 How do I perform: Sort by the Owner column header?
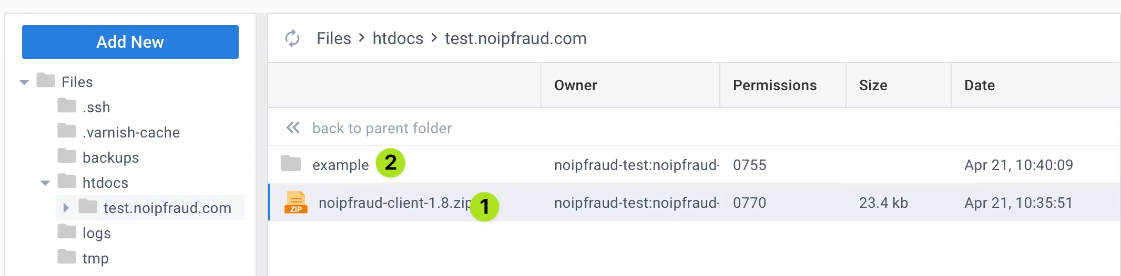click(576, 85)
